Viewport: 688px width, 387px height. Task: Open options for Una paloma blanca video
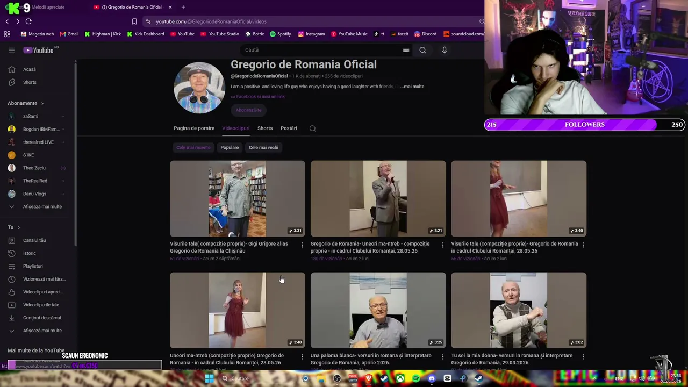443,357
